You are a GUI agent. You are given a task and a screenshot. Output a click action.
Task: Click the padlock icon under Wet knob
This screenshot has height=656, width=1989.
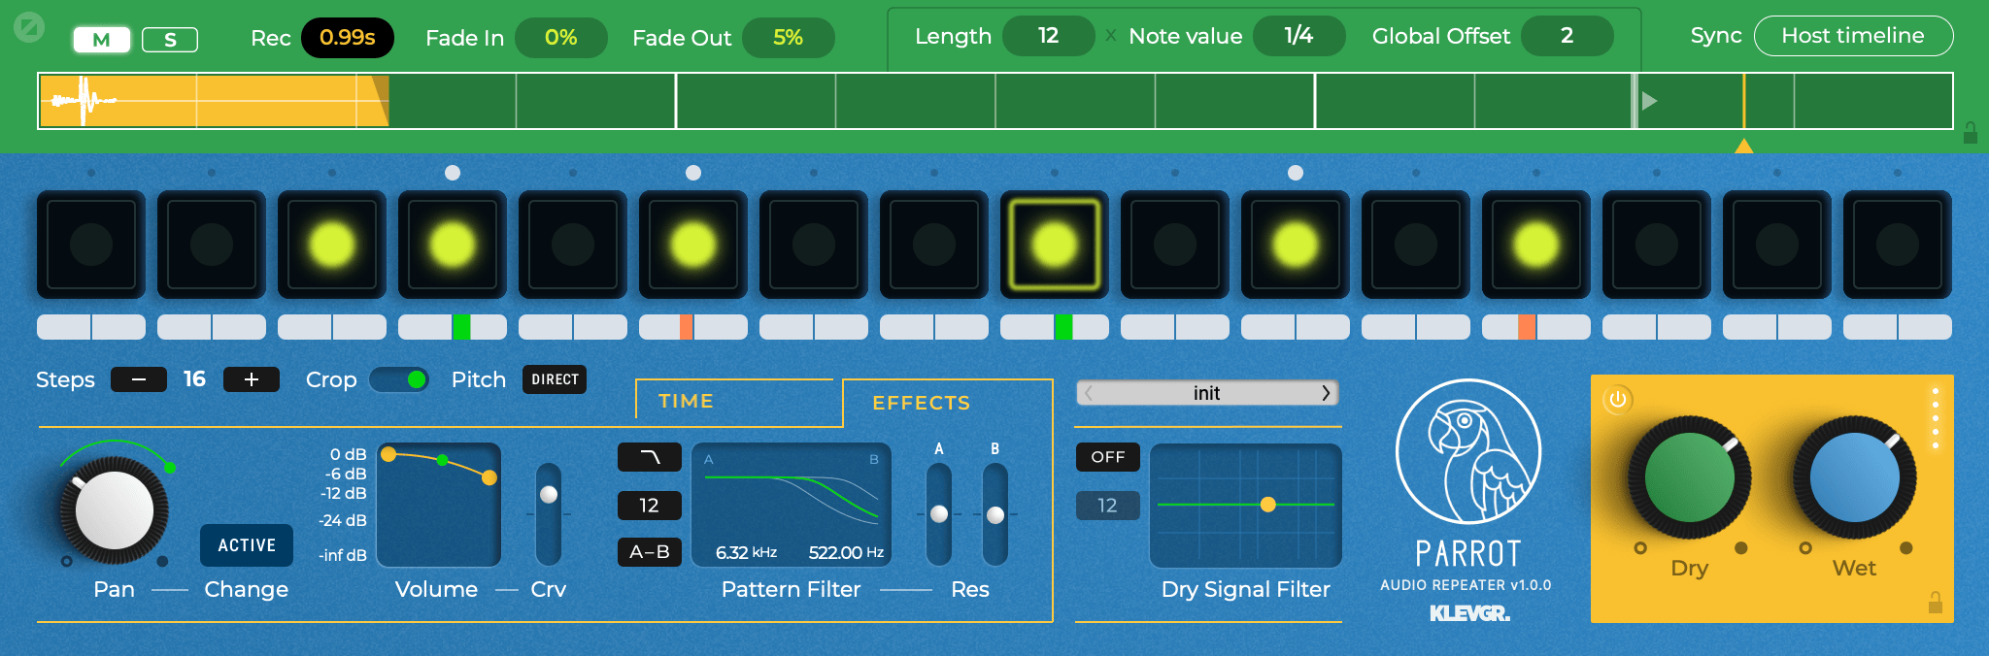point(1935,603)
